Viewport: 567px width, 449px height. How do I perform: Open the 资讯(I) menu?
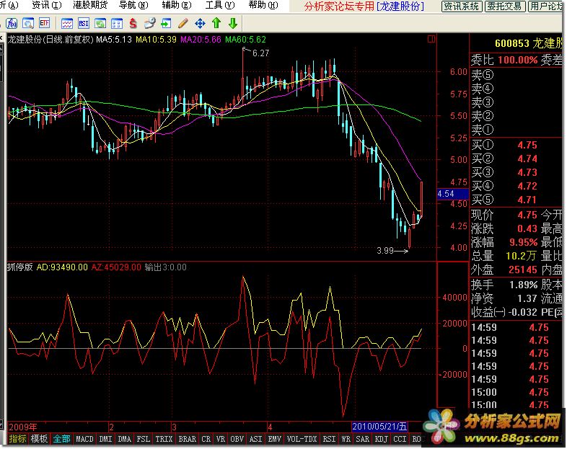coord(47,6)
